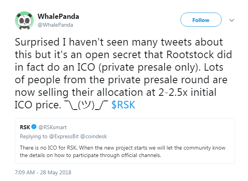Click the bold RSK name in quoted tweet
Viewport: 248px width, 181px height.
click(x=26, y=128)
